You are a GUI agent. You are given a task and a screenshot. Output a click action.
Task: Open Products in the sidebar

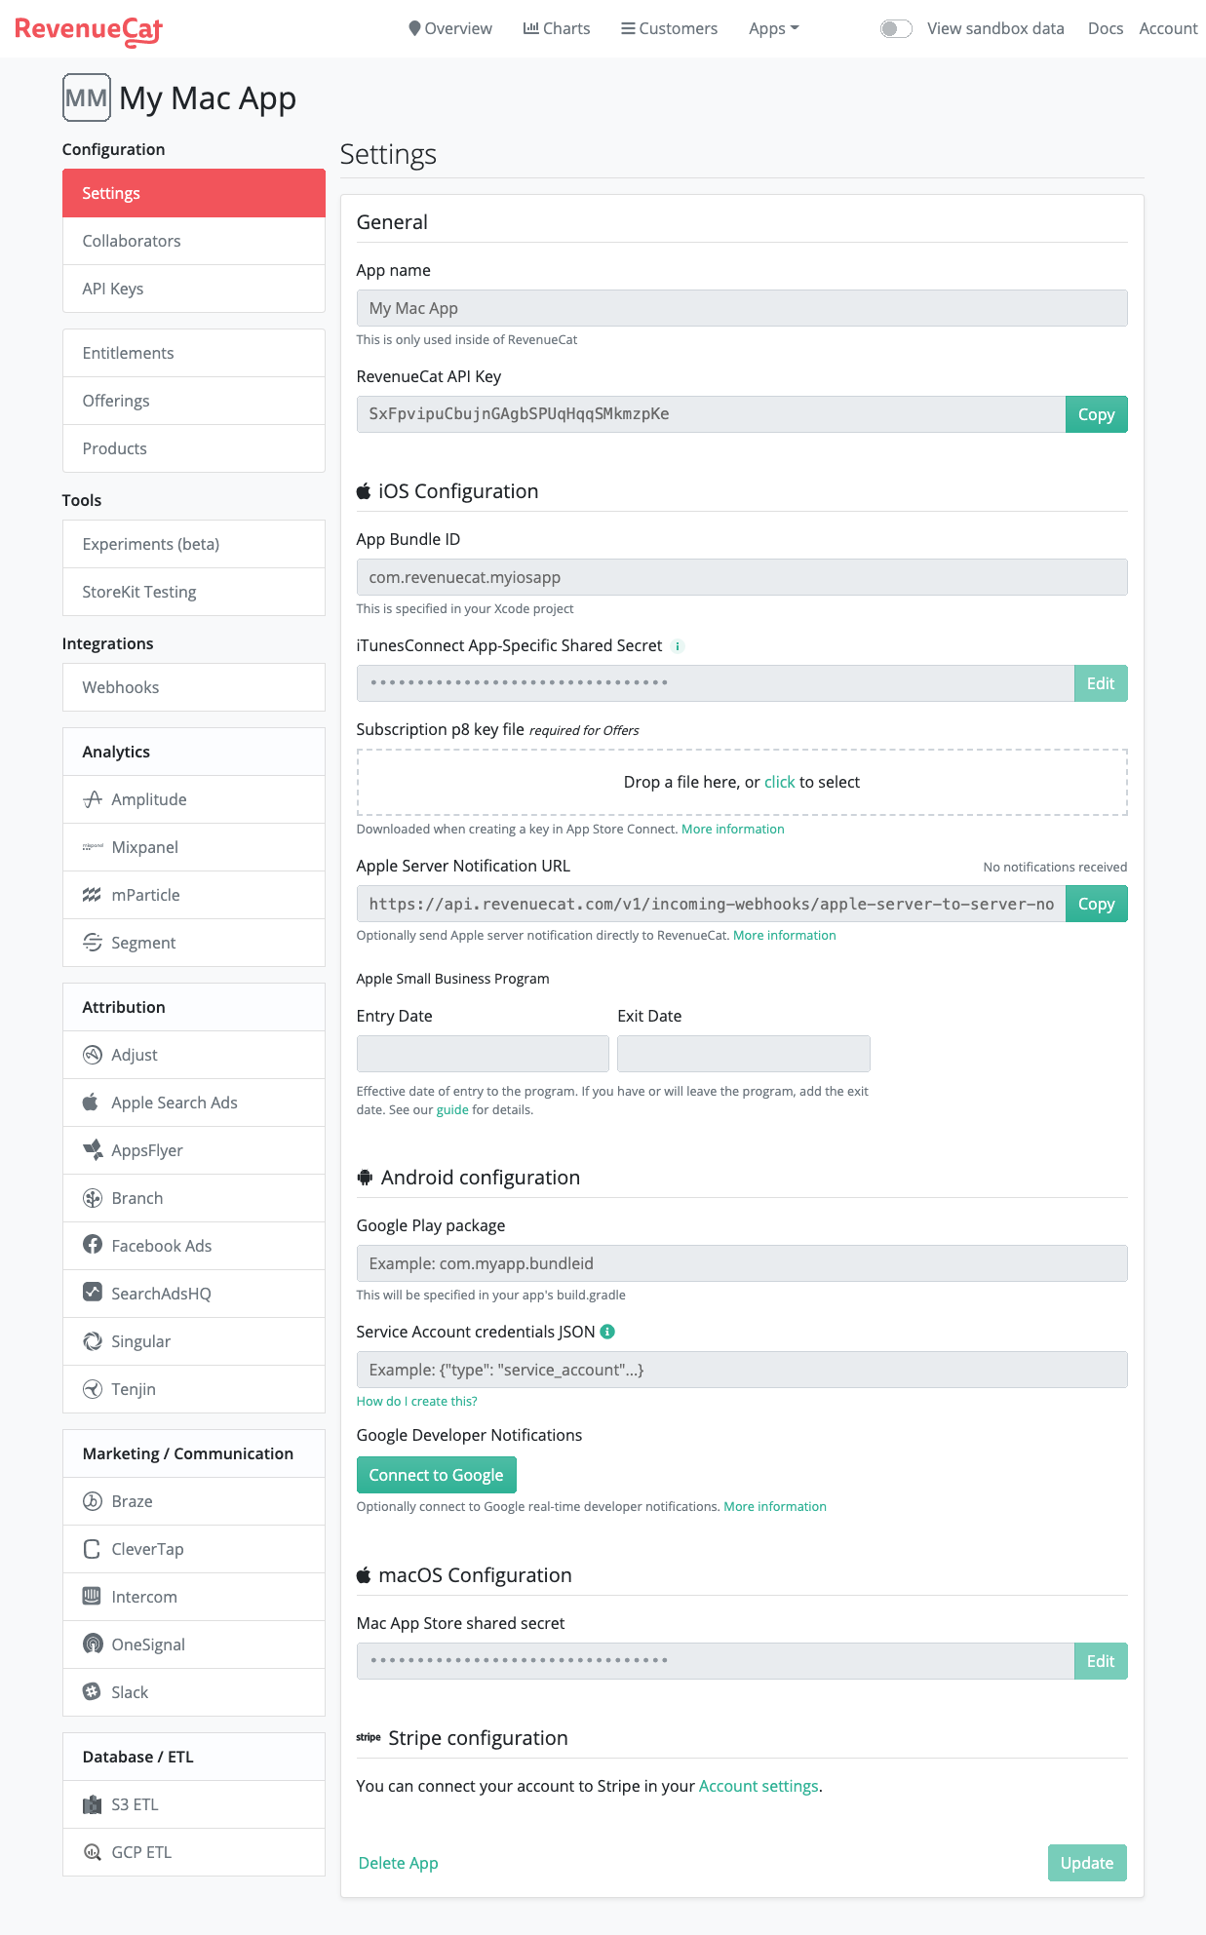coord(194,448)
